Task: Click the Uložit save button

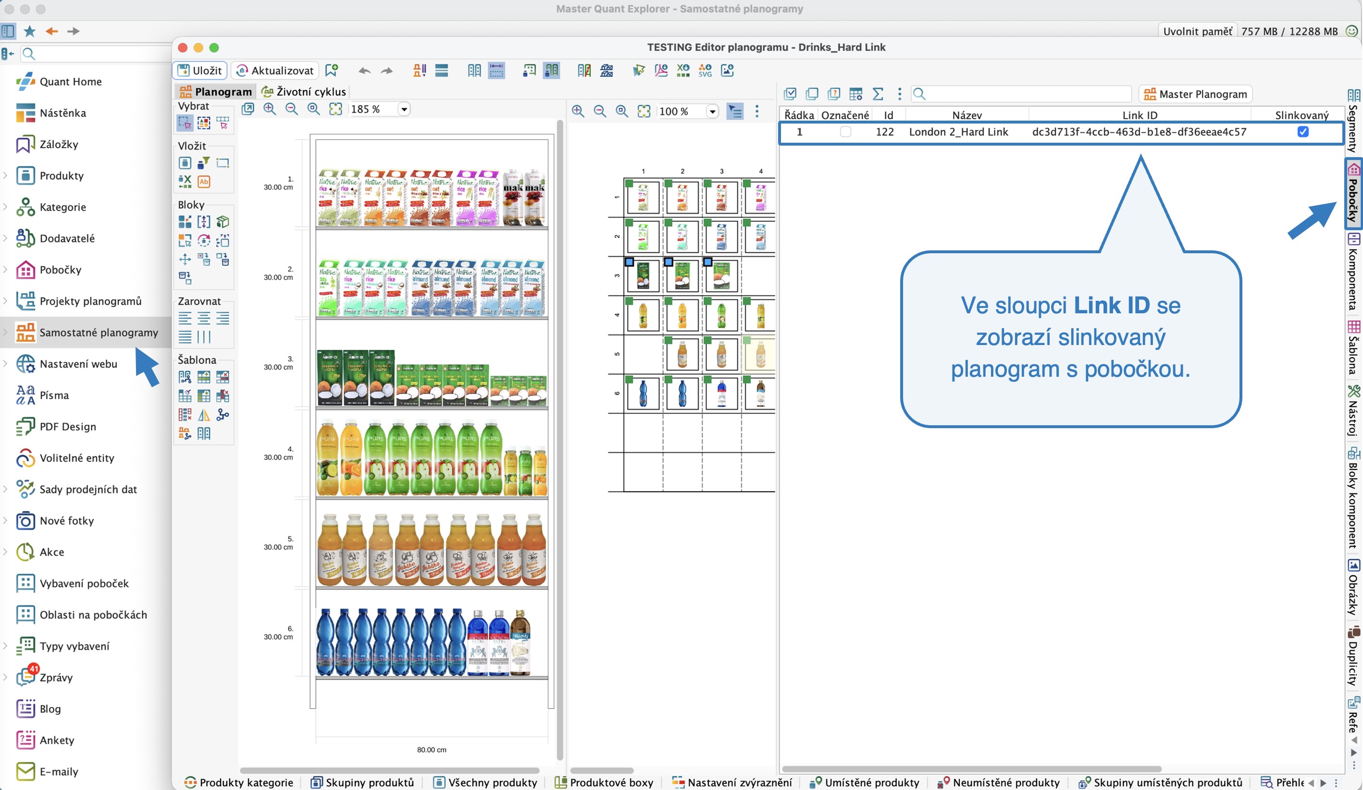Action: tap(199, 70)
